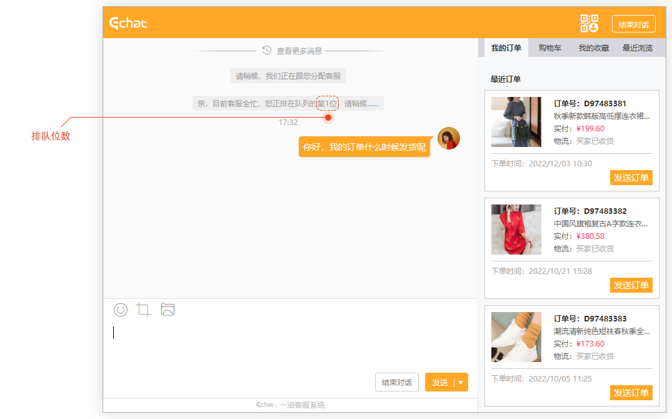
Task: Click the 发送 send button
Action: (x=439, y=383)
